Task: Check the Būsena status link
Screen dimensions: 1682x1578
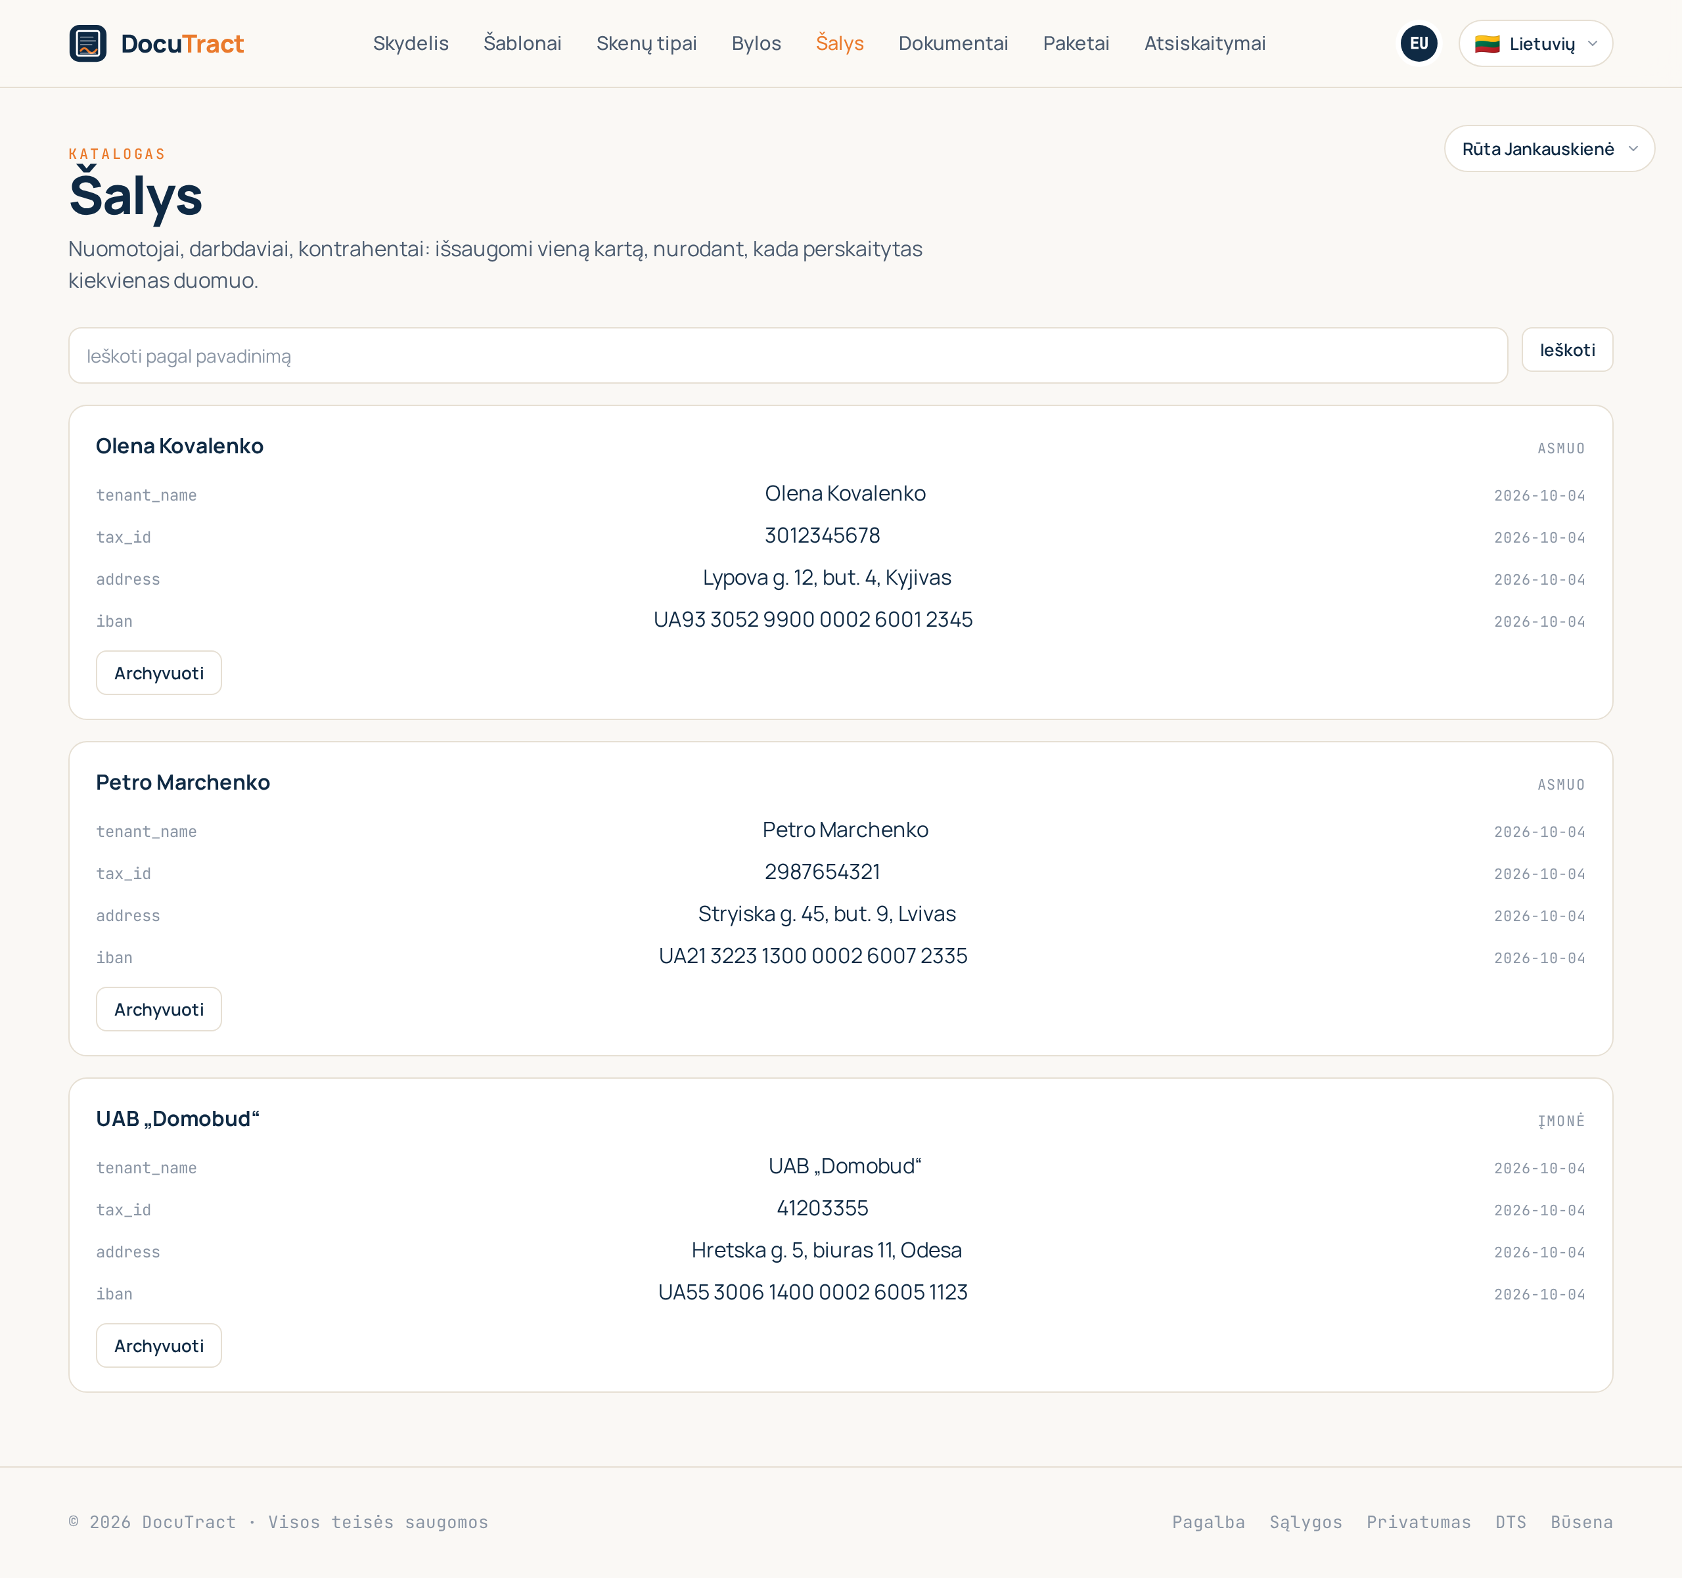Action: point(1580,1522)
